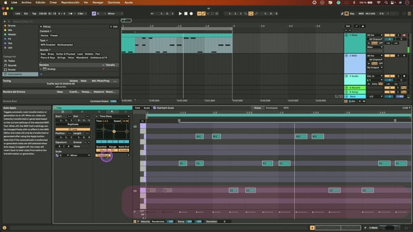Select the Master collection in browser
The image size is (413, 232).
tap(12, 34)
